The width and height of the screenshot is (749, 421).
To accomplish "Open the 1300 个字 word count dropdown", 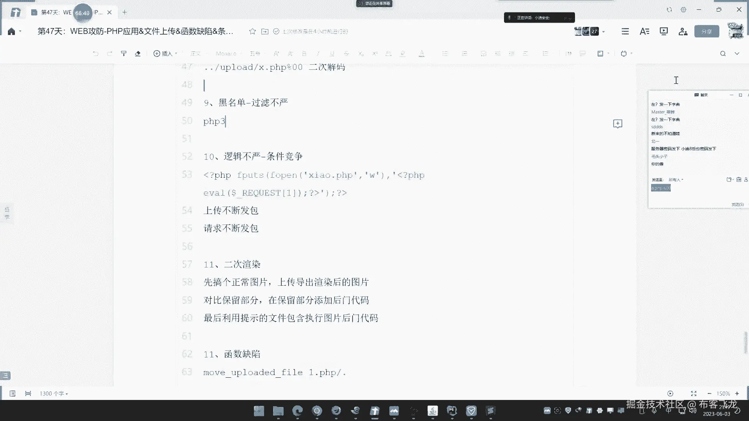I will pos(54,394).
